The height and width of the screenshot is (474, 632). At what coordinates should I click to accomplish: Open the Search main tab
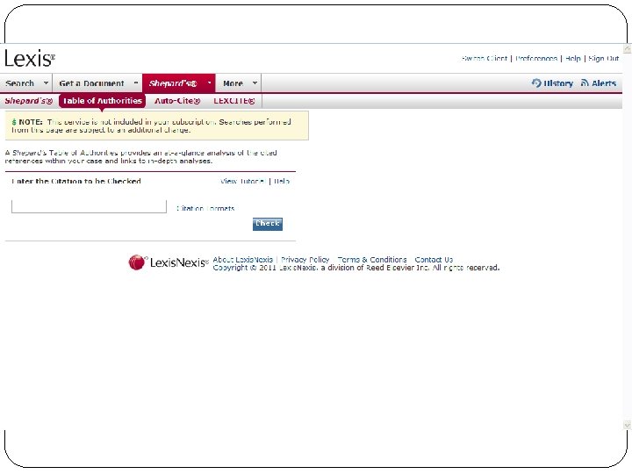point(19,83)
